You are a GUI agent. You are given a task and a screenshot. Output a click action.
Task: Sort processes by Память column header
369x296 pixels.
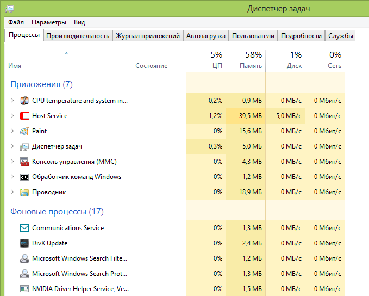point(246,60)
